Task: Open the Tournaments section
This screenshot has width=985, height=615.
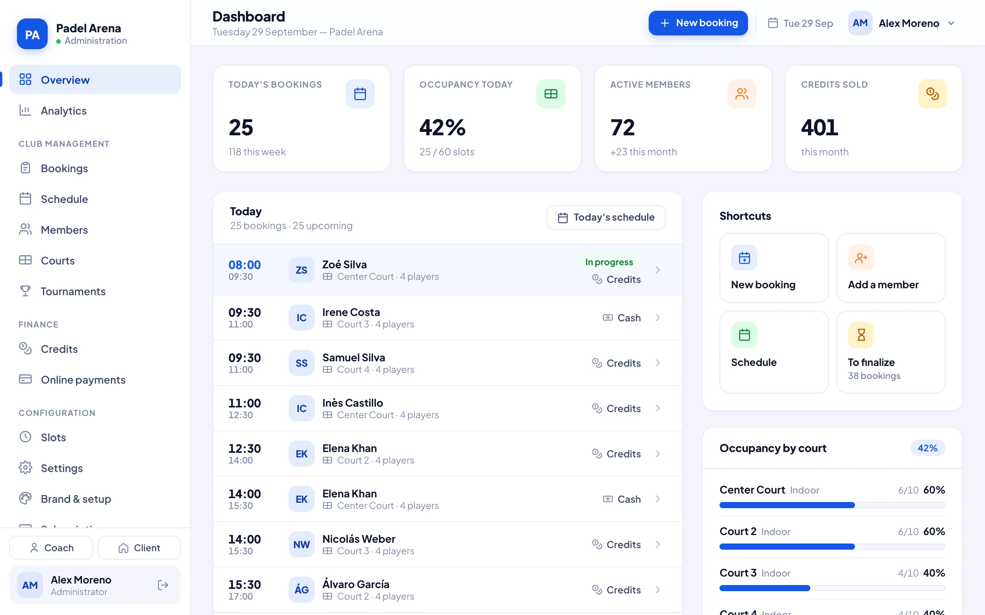Action: tap(95, 291)
